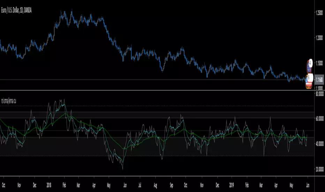Click the white badge numbered 6

(x=310, y=77)
